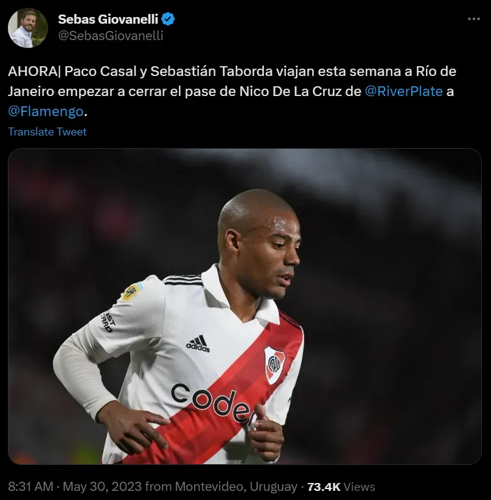Click the Montevideo, Uruguay location

pos(236,487)
